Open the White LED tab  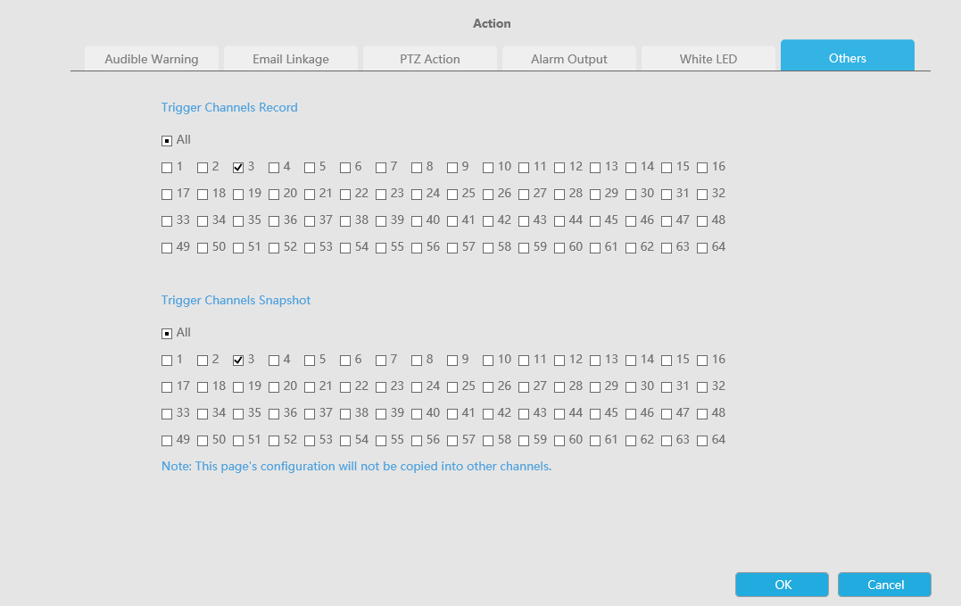pos(708,59)
